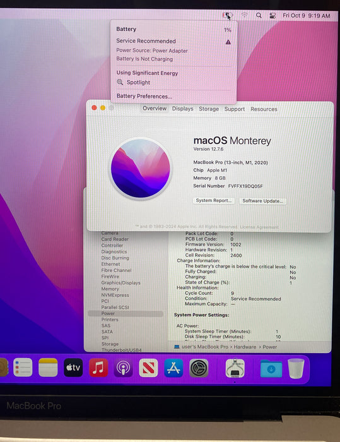Select Memory in the sidebar
This screenshot has height=442, width=340.
(x=110, y=289)
